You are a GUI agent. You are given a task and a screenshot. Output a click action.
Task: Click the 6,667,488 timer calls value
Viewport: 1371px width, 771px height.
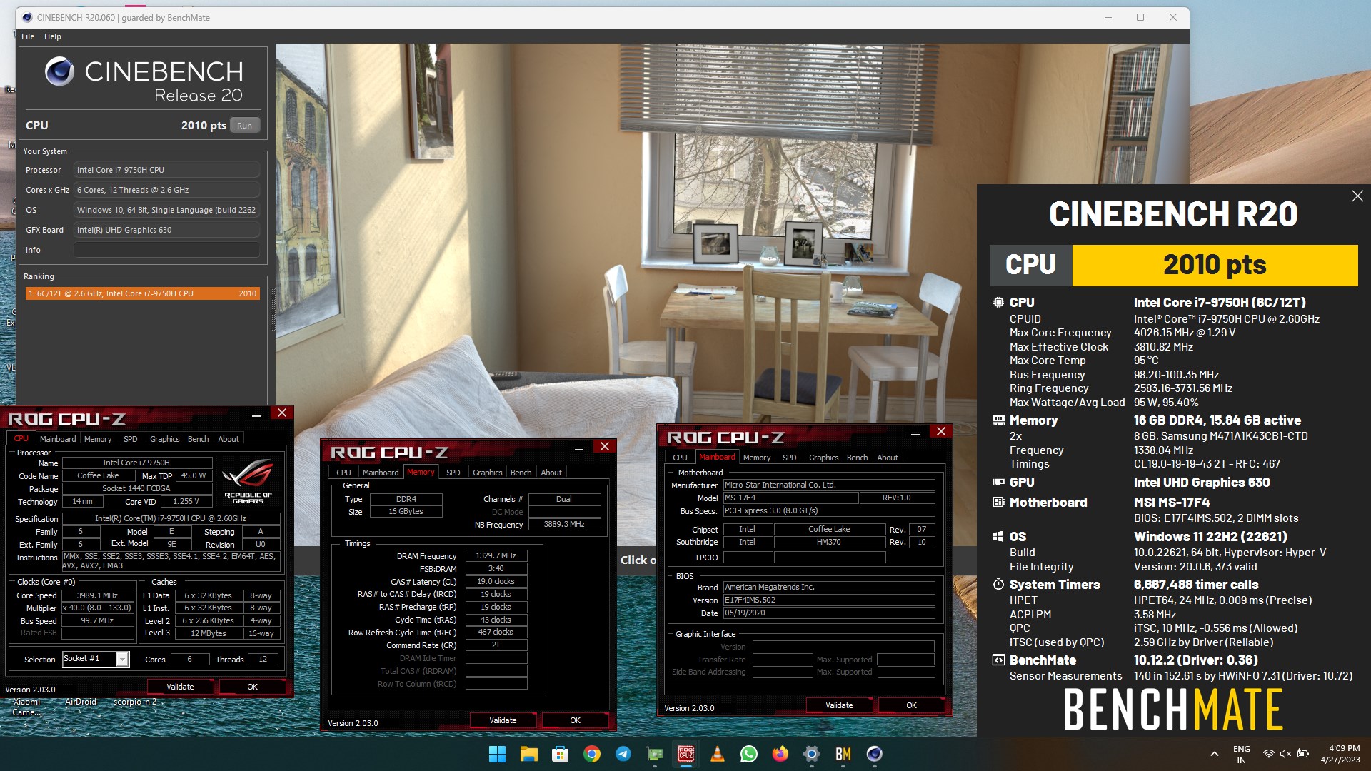pyautogui.click(x=1196, y=585)
